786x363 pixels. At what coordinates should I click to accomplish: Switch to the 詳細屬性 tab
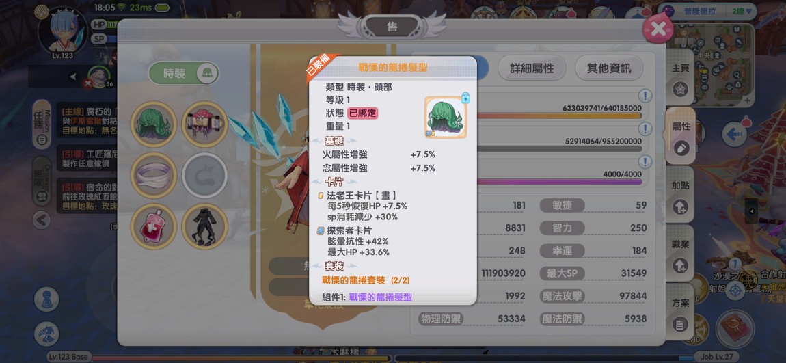[532, 68]
